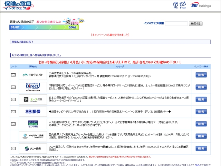Click the インズウェブ検索 text field
Screen dimensions: 221x166
click(176, 23)
